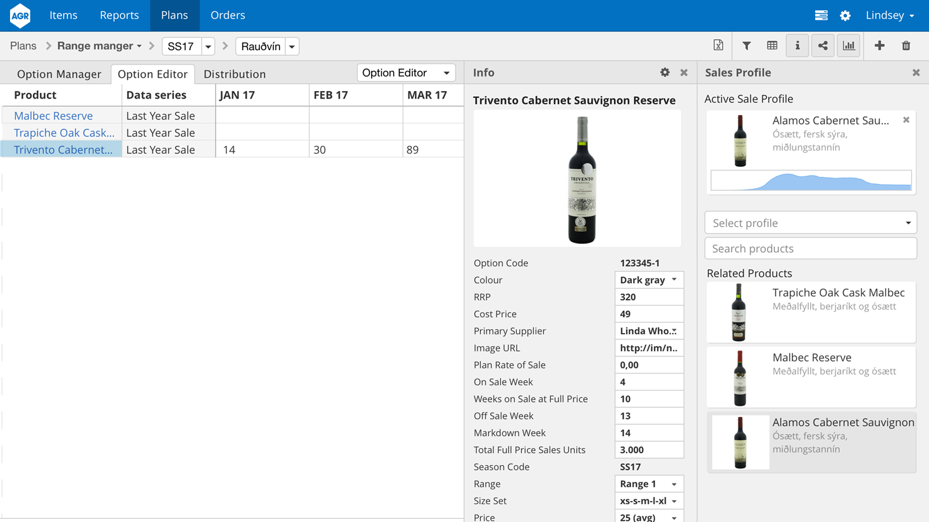Close the Info panel
This screenshot has height=522, width=929.
pos(684,73)
